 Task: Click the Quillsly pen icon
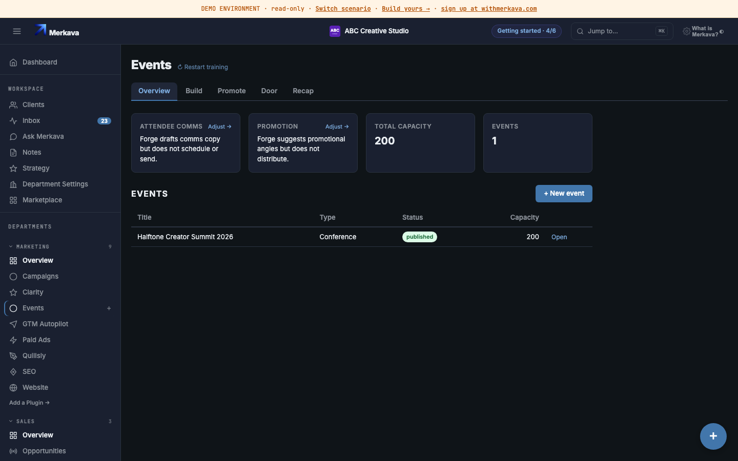(13, 356)
